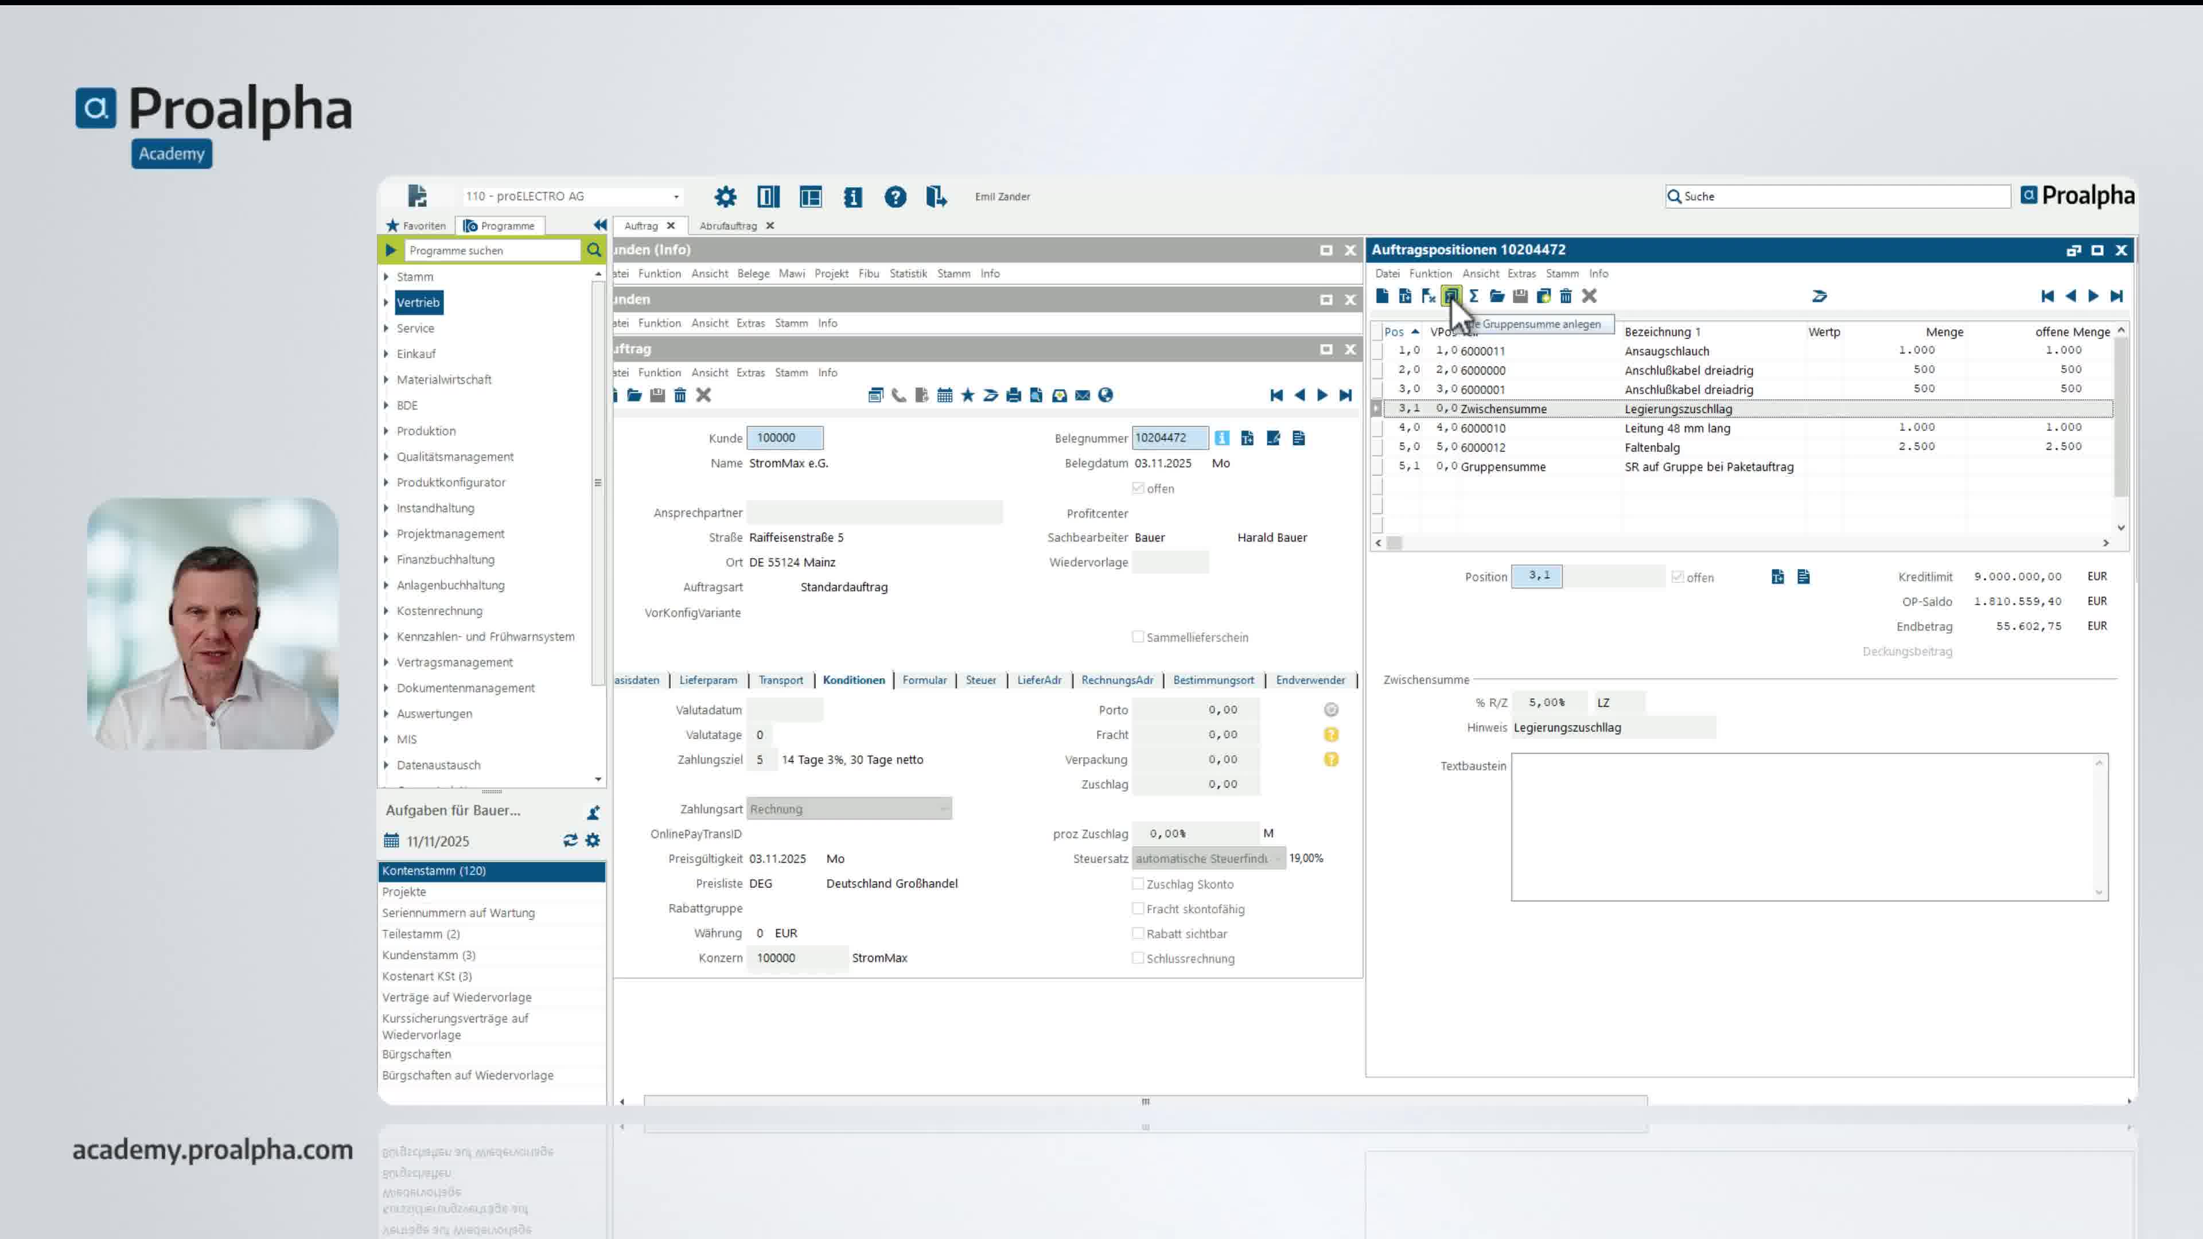
Task: Check the Rabatt sichtbar option
Action: 1138,934
